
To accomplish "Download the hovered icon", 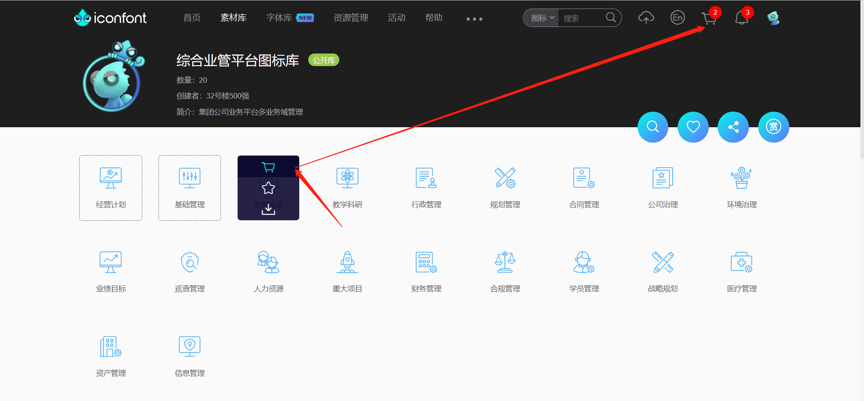I will pos(268,209).
